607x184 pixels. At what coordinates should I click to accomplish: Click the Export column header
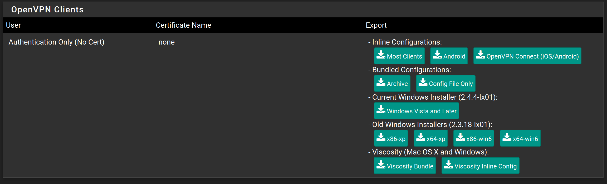(x=376, y=25)
